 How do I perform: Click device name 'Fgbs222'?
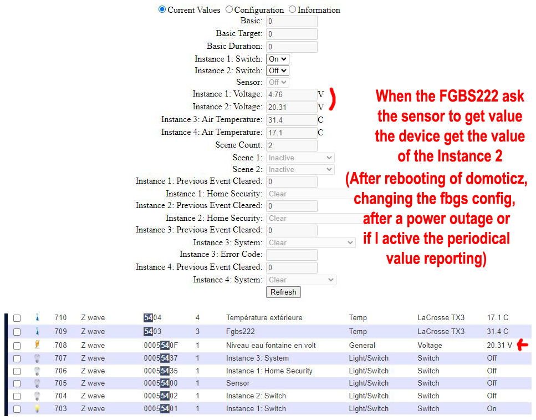coord(241,331)
